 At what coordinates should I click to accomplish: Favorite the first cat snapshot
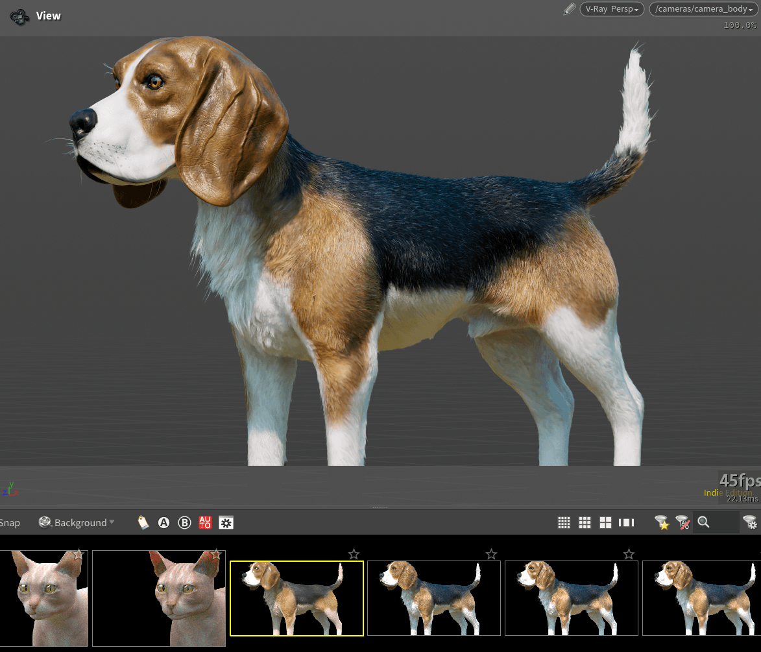point(79,555)
